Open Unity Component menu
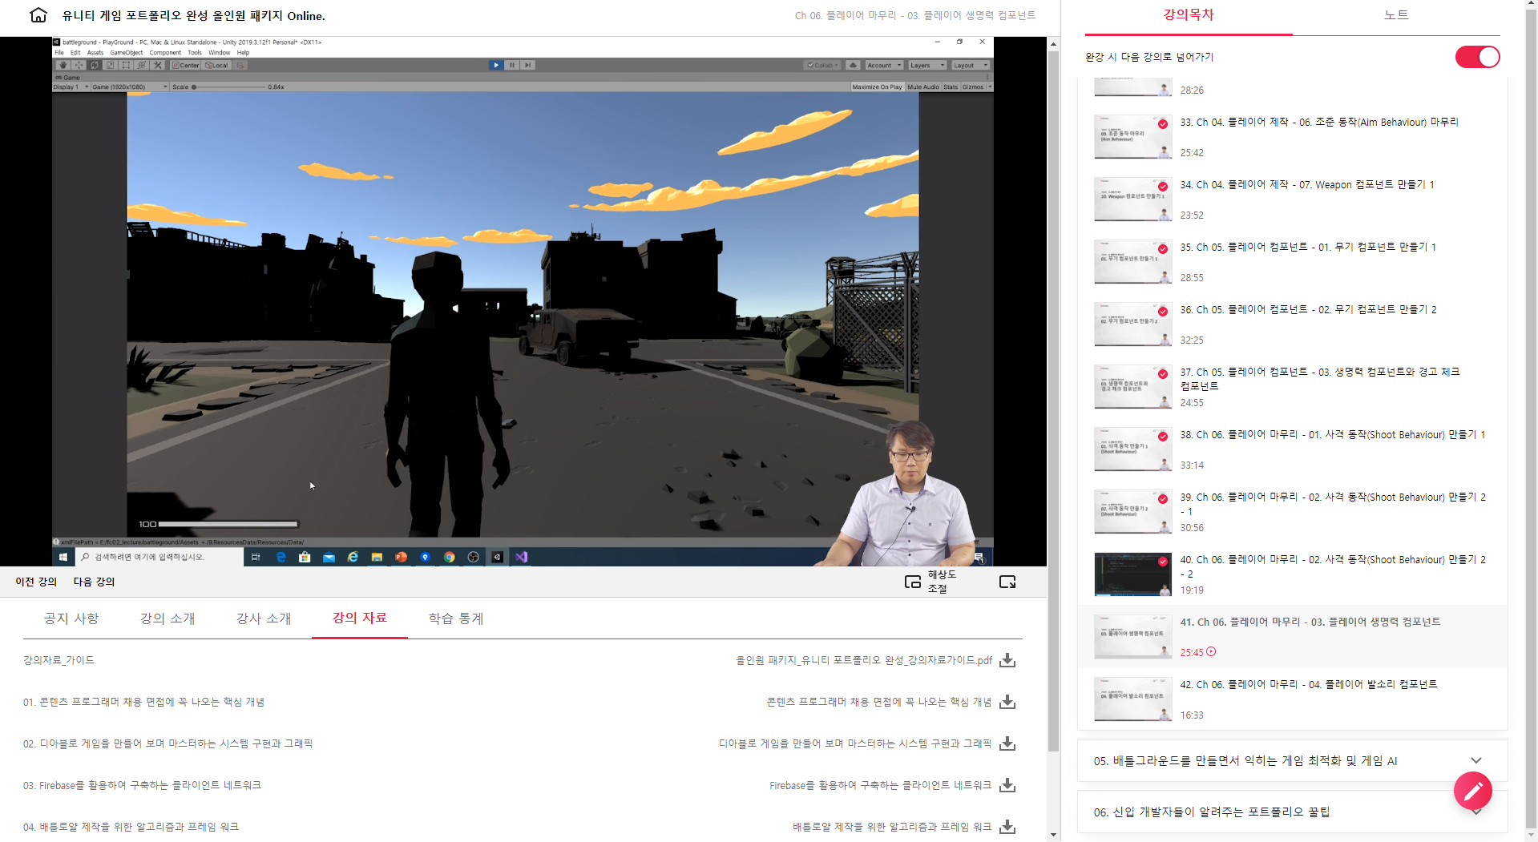The height and width of the screenshot is (842, 1538). click(165, 53)
